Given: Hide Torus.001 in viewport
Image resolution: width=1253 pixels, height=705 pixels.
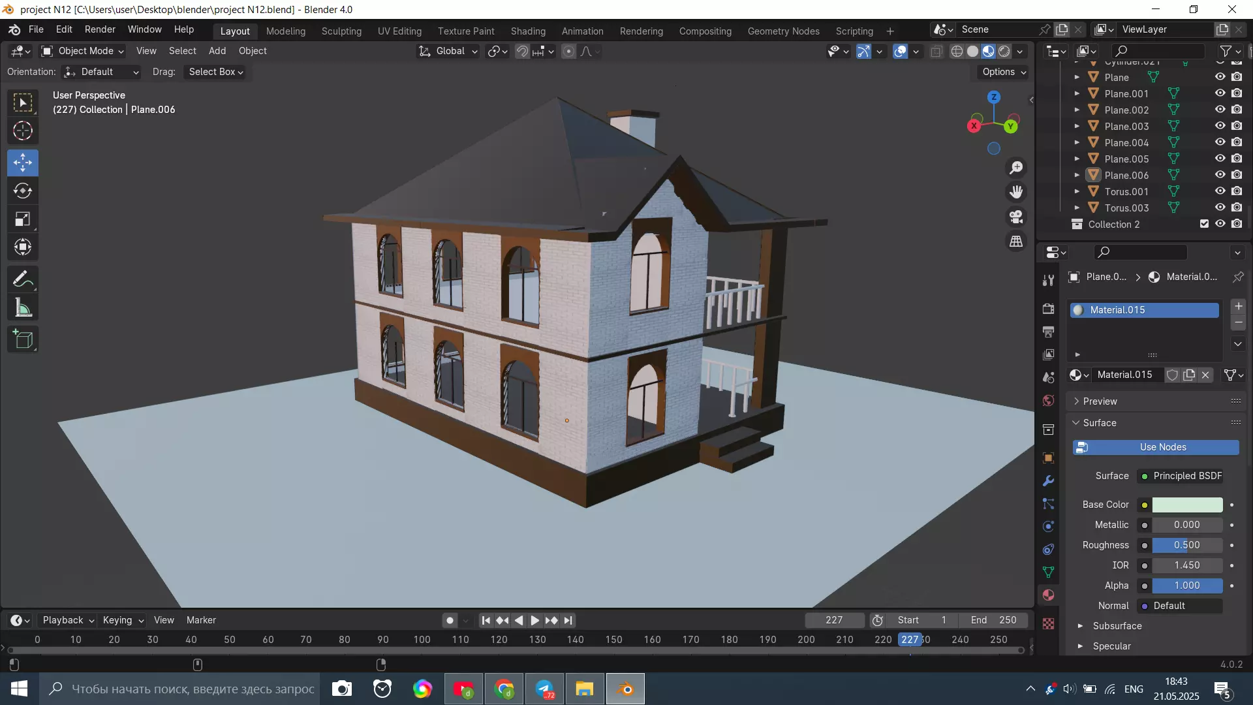Looking at the screenshot, I should 1220,191.
